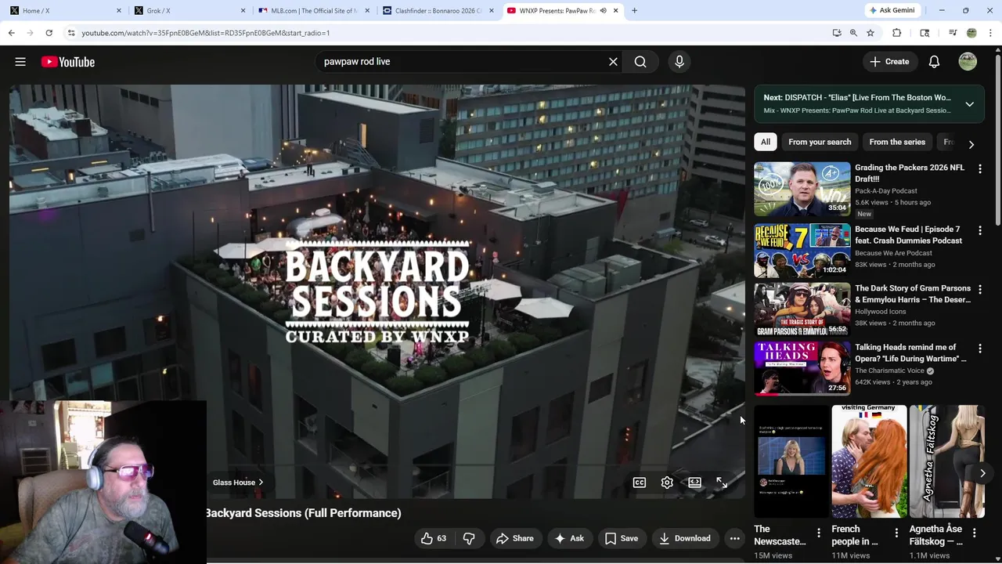
Task: Open the YouTube guide hamburger menu
Action: click(x=20, y=62)
